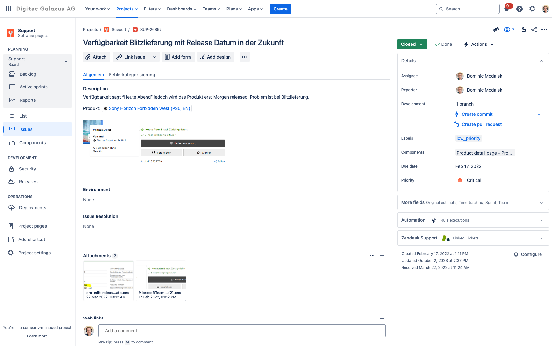552x346 pixels.
Task: Open the MicrosoftTeam attachment thumbnail
Action: click(x=161, y=281)
